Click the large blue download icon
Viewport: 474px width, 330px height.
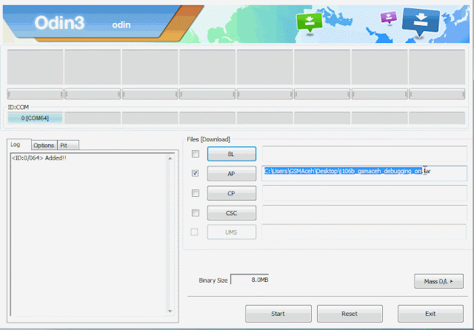(x=421, y=21)
